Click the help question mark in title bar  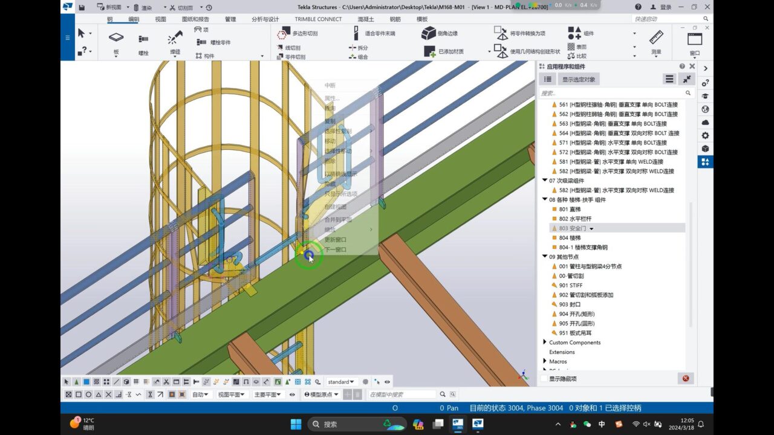[x=639, y=7]
